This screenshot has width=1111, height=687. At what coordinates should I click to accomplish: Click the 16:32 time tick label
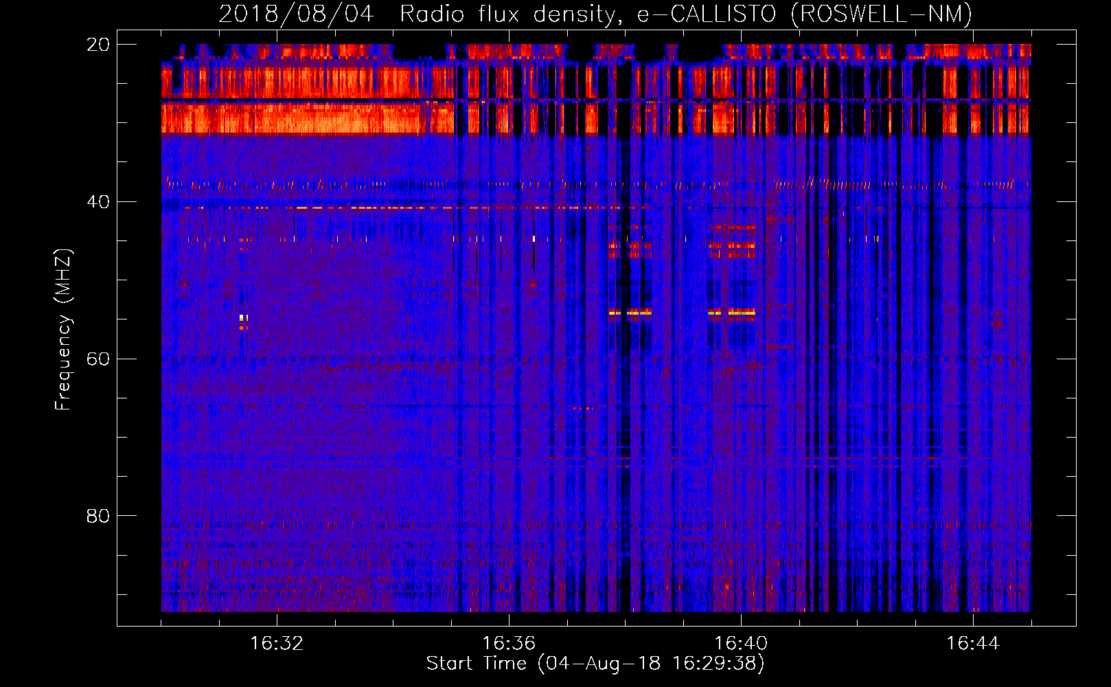pos(277,644)
